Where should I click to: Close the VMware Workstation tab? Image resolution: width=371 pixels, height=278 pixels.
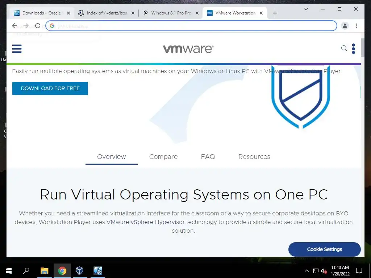click(x=261, y=13)
